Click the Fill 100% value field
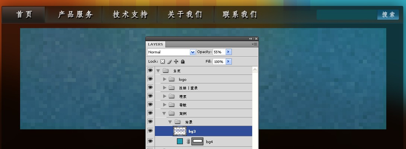The image size is (406, 149). coord(219,62)
